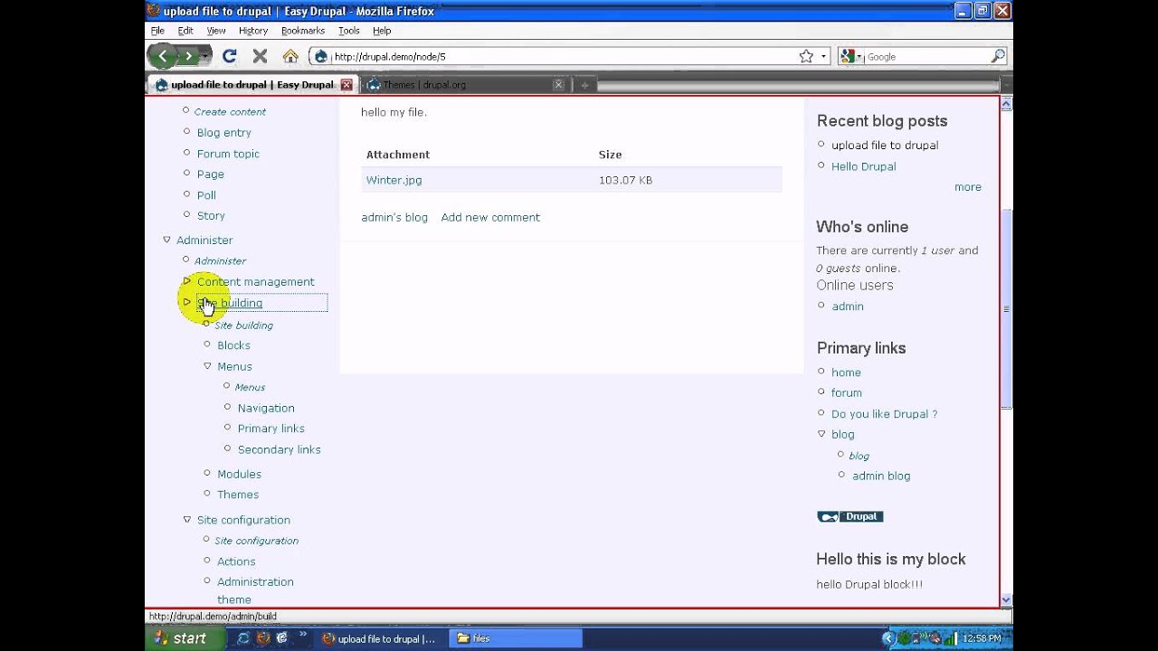The width and height of the screenshot is (1158, 651).
Task: Expand the Content management triangle
Action: [x=187, y=281]
